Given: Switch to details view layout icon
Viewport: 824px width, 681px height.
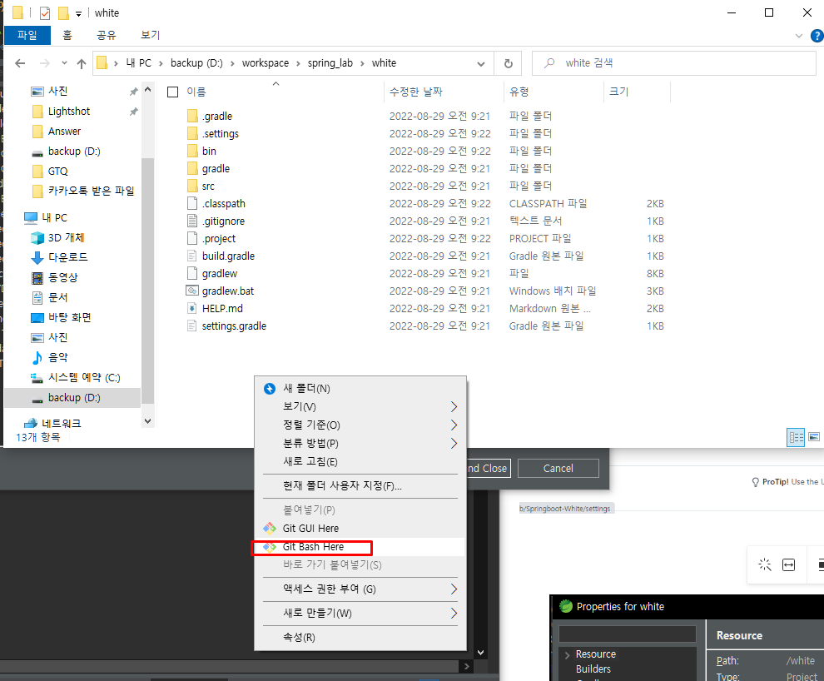Looking at the screenshot, I should (x=796, y=437).
